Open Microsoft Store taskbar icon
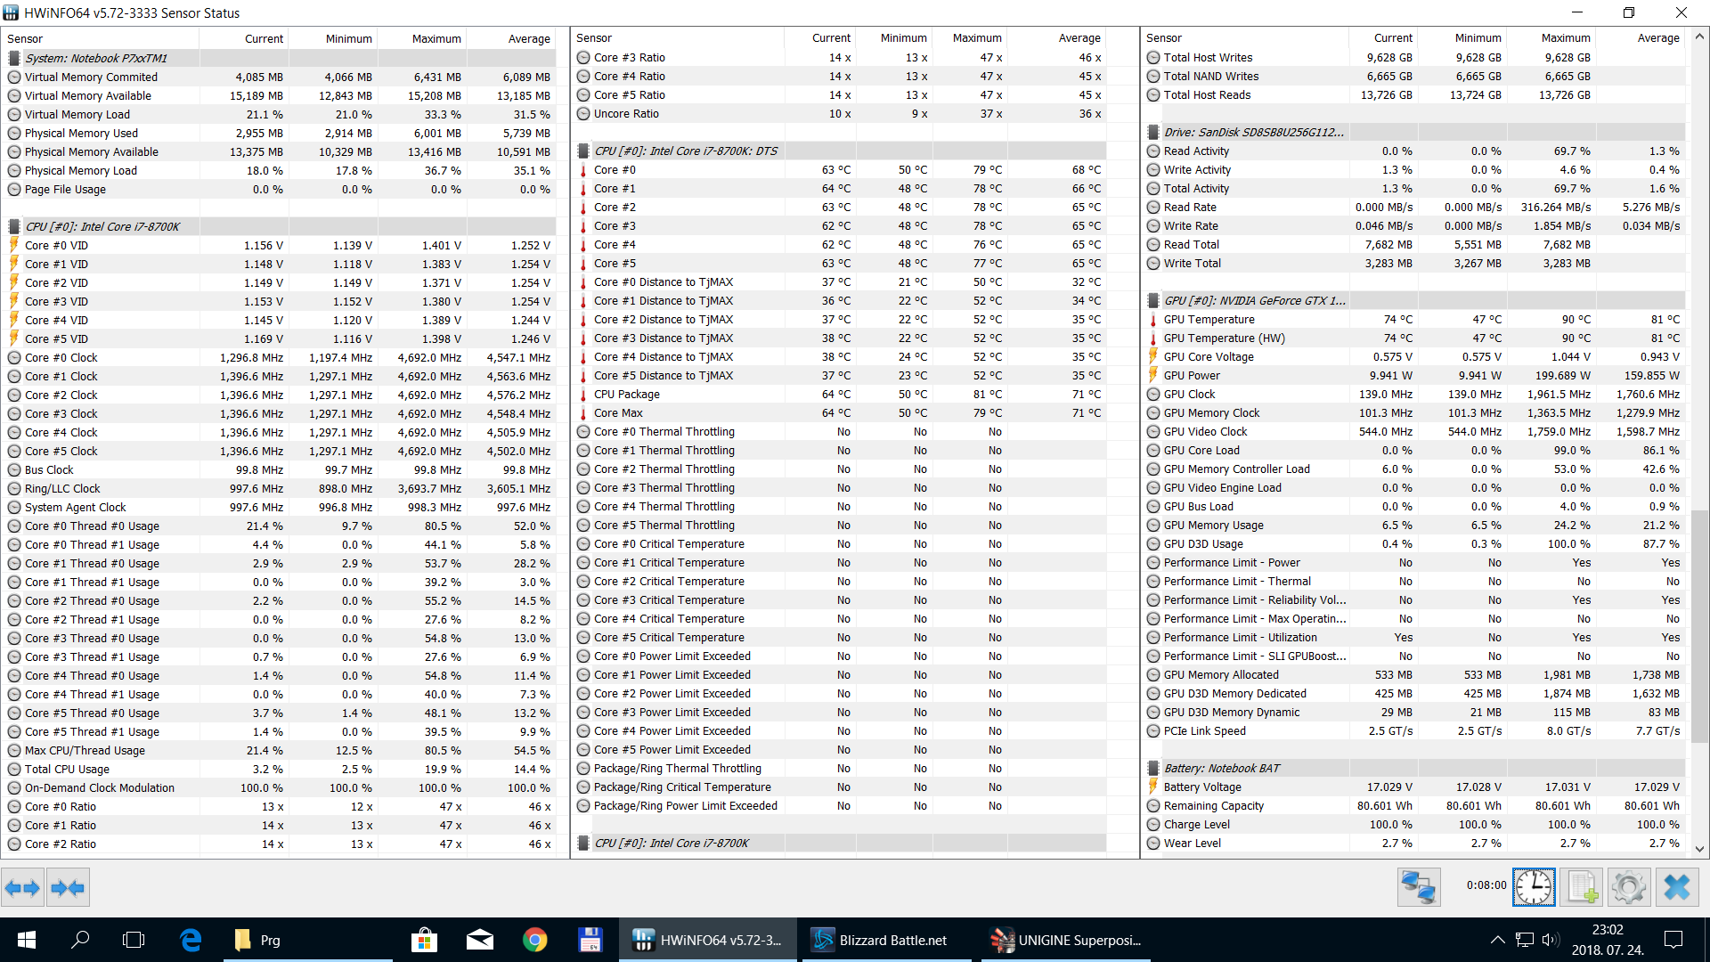 (x=423, y=940)
